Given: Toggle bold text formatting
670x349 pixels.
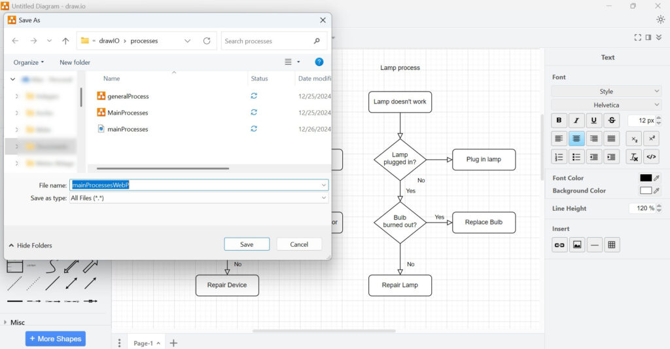Looking at the screenshot, I should 559,120.
